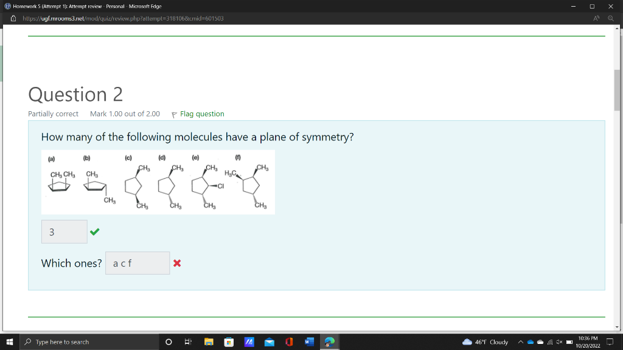The height and width of the screenshot is (350, 623).
Task: Open File Explorer on the taskbar
Action: pos(209,341)
